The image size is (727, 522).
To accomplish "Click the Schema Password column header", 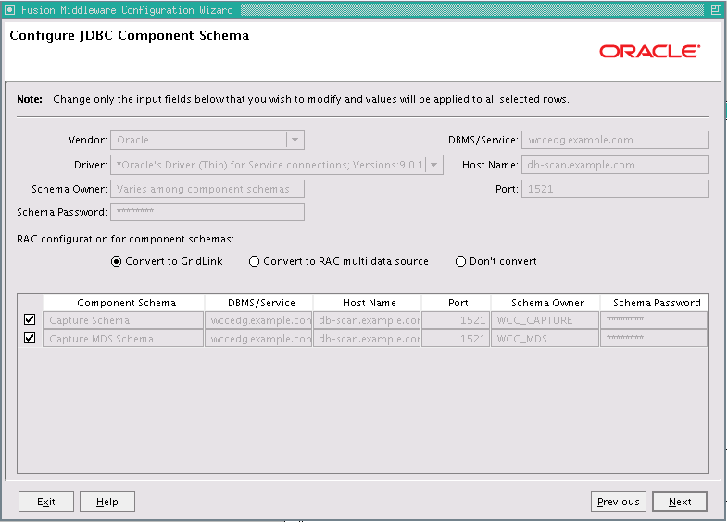I will [654, 303].
